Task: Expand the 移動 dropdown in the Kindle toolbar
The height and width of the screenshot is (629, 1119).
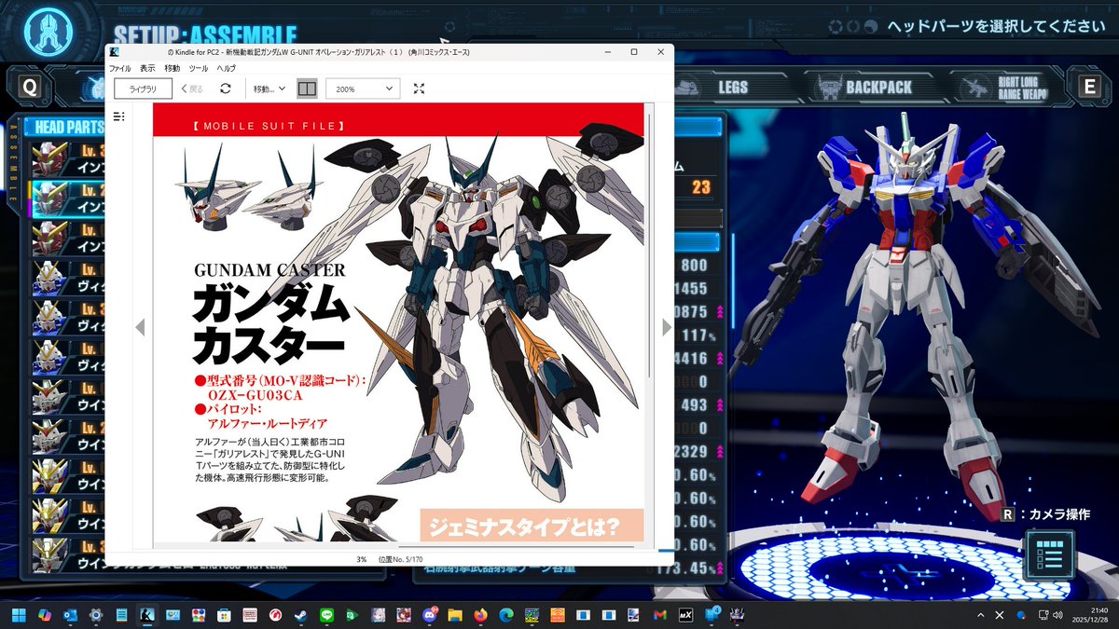Action: click(270, 89)
